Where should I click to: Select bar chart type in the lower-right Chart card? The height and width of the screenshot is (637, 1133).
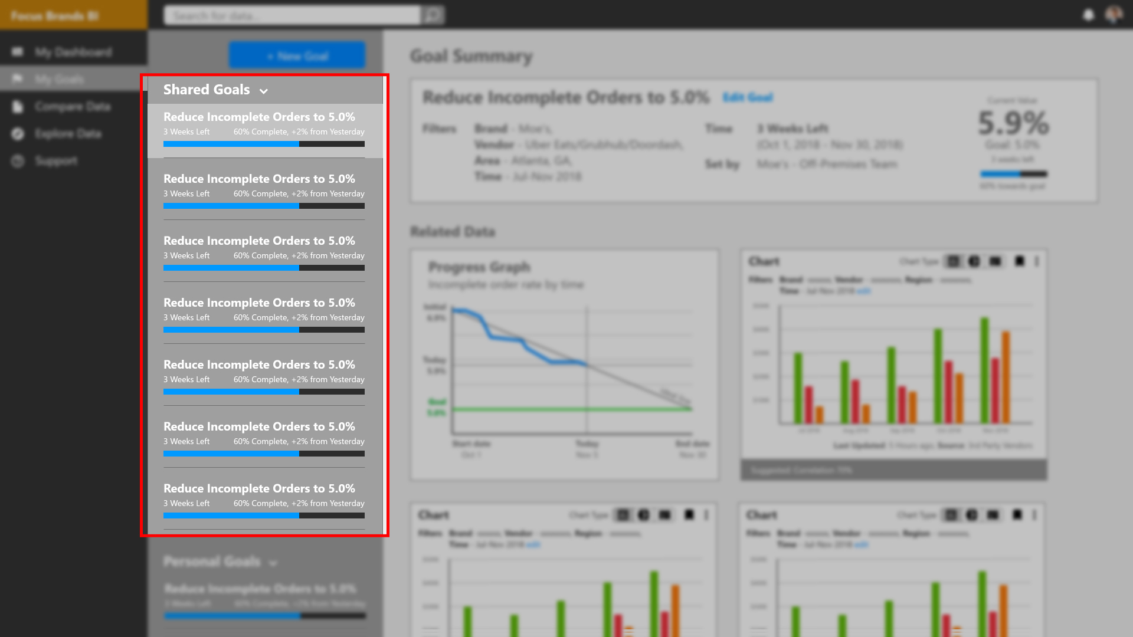point(951,515)
